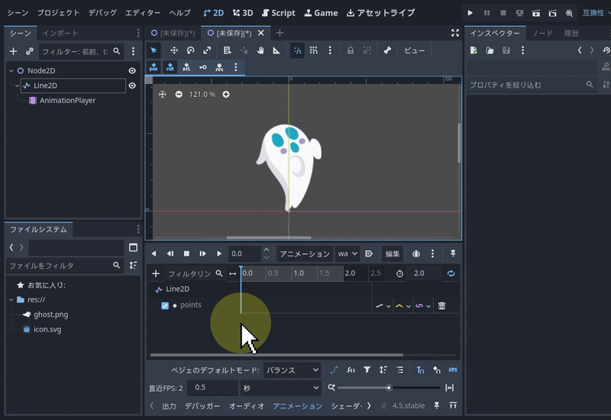Open points track loop wrap dropdown
611x420 pixels.
[423, 306]
